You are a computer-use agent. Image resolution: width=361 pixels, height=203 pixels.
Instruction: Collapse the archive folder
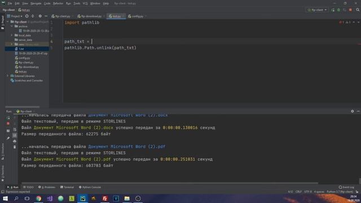click(x=11, y=27)
